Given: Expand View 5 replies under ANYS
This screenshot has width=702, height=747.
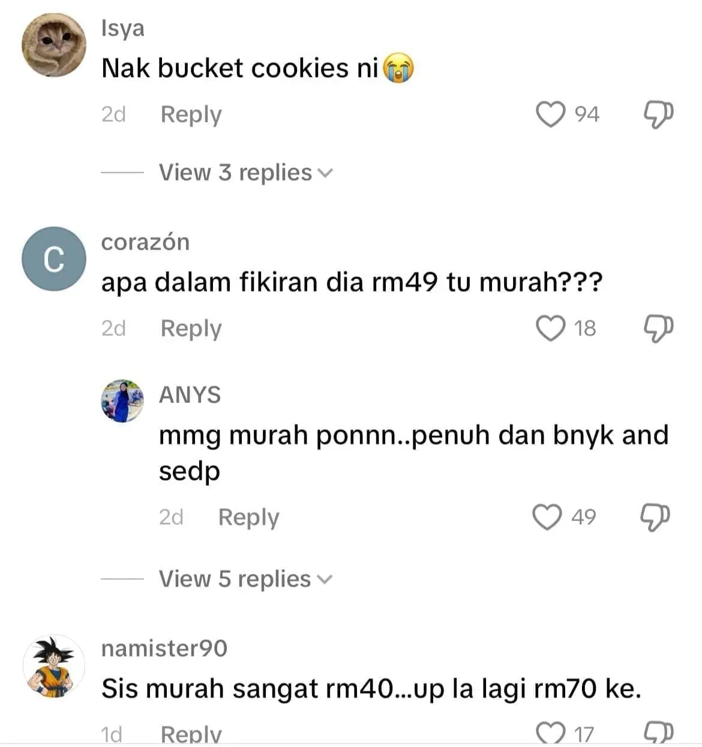Looking at the screenshot, I should point(245,579).
